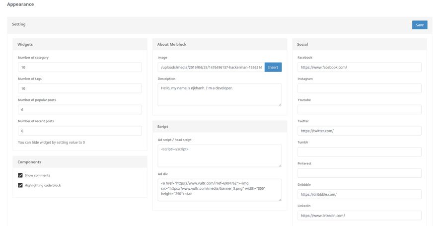Focus the Facebook URL field
The width and height of the screenshot is (447, 226).
coord(359,67)
